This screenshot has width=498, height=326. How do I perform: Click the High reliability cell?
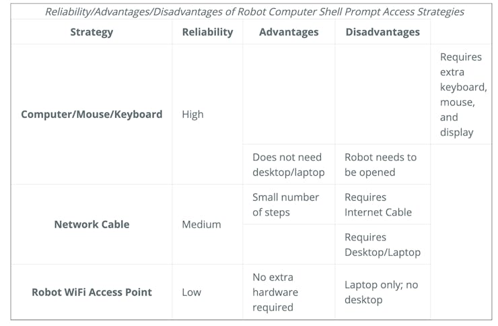pyautogui.click(x=192, y=114)
